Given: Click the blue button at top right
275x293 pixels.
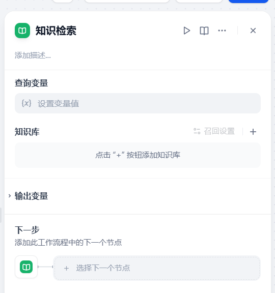Looking at the screenshot, I should point(249,1).
